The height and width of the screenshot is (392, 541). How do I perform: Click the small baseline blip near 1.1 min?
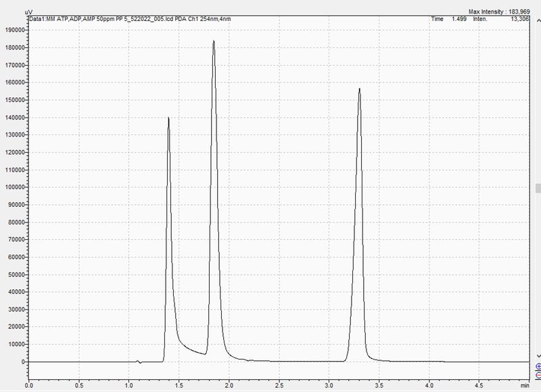tap(139, 362)
